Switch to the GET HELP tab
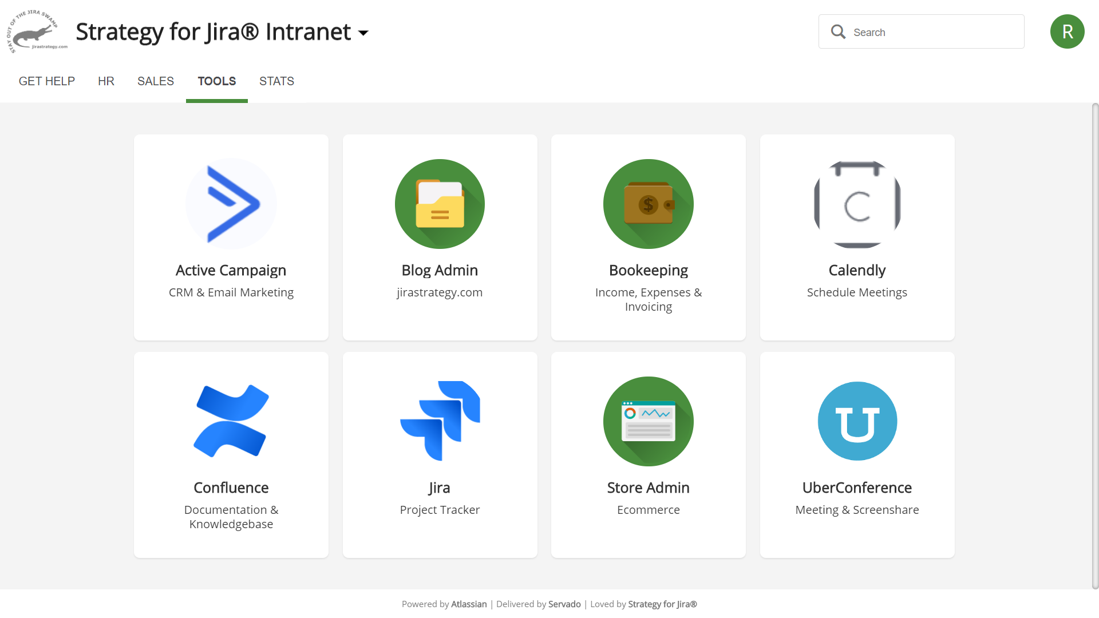1099x618 pixels. (x=47, y=81)
